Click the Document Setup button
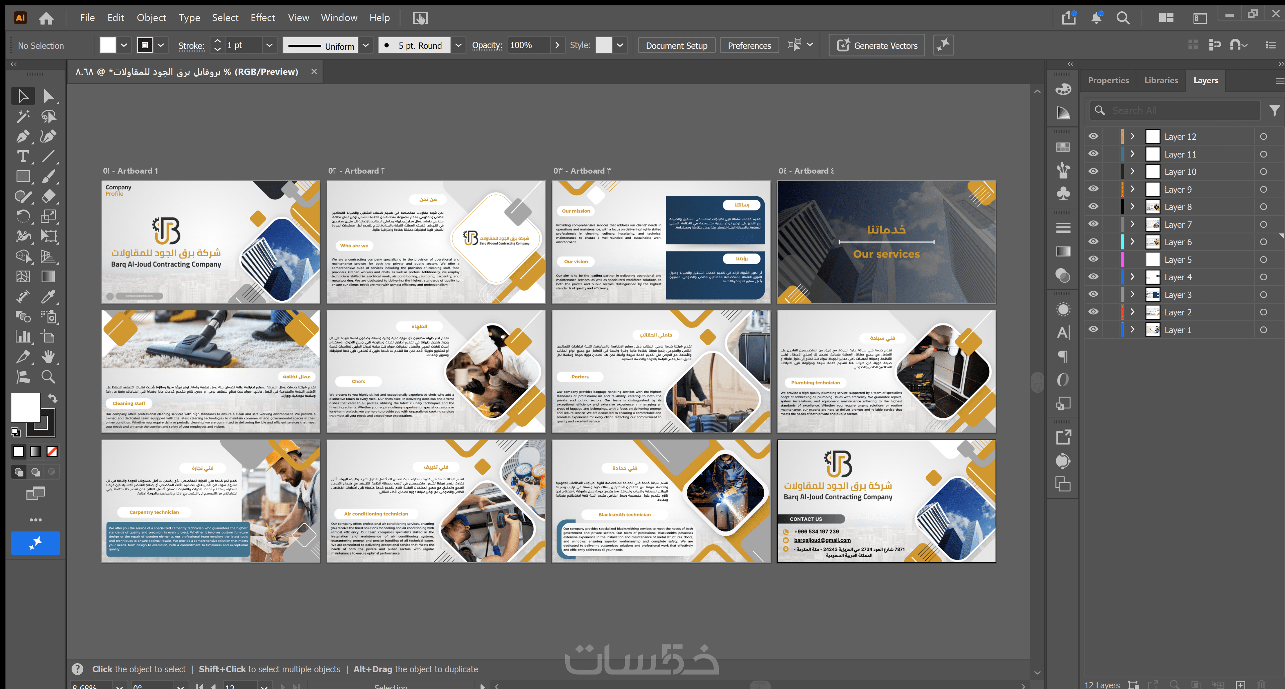 [x=676, y=45]
